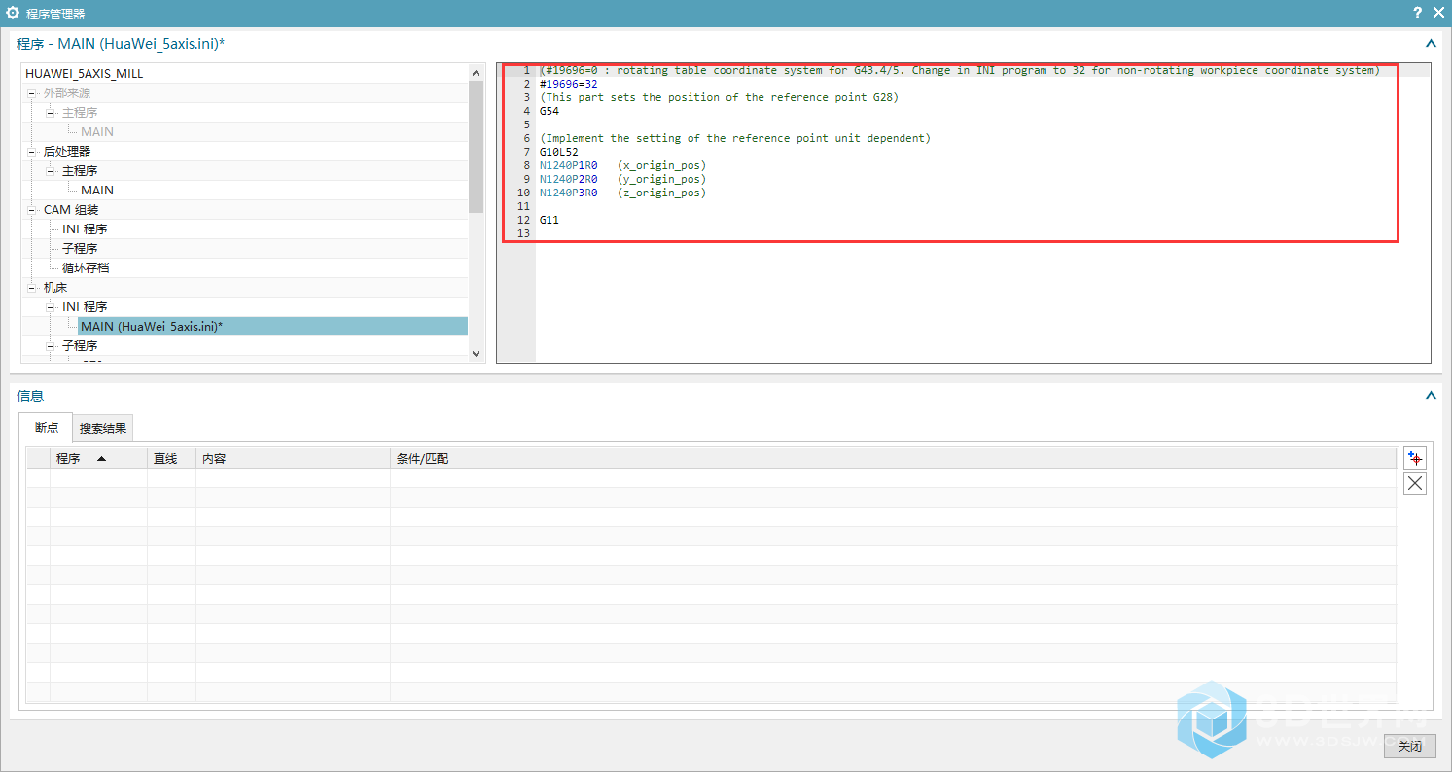Collapse the CAM 组装 tree node

(x=32, y=210)
